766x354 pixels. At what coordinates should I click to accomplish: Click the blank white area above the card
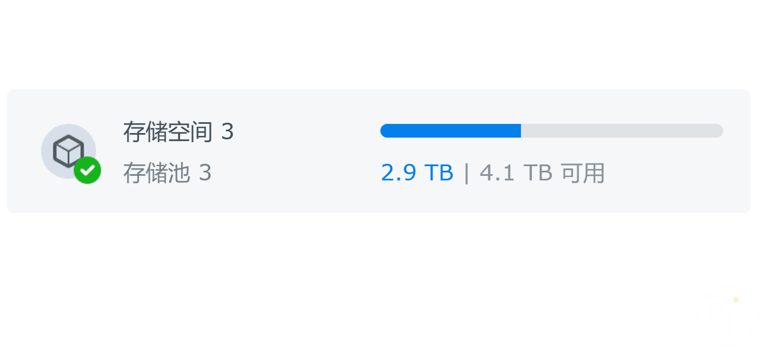[x=383, y=43]
